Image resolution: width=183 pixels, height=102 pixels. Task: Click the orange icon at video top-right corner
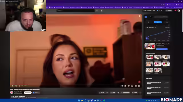pyautogui.click(x=140, y=16)
